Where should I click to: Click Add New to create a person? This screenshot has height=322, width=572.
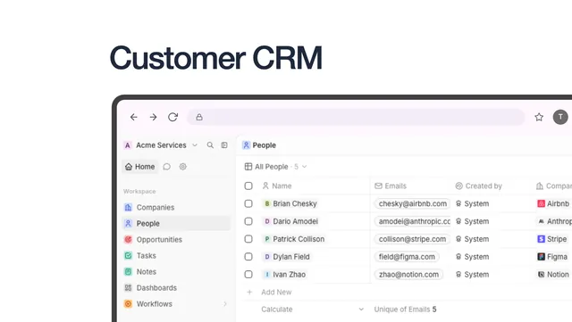276,293
